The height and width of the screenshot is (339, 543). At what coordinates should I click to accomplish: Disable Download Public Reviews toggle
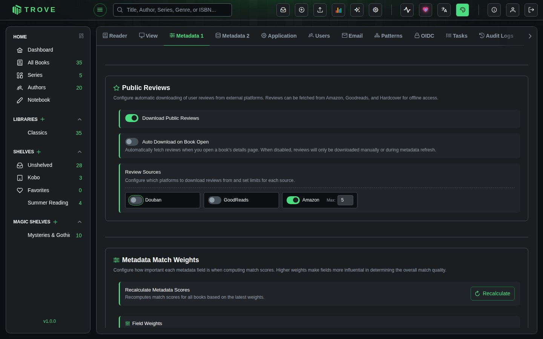132,118
